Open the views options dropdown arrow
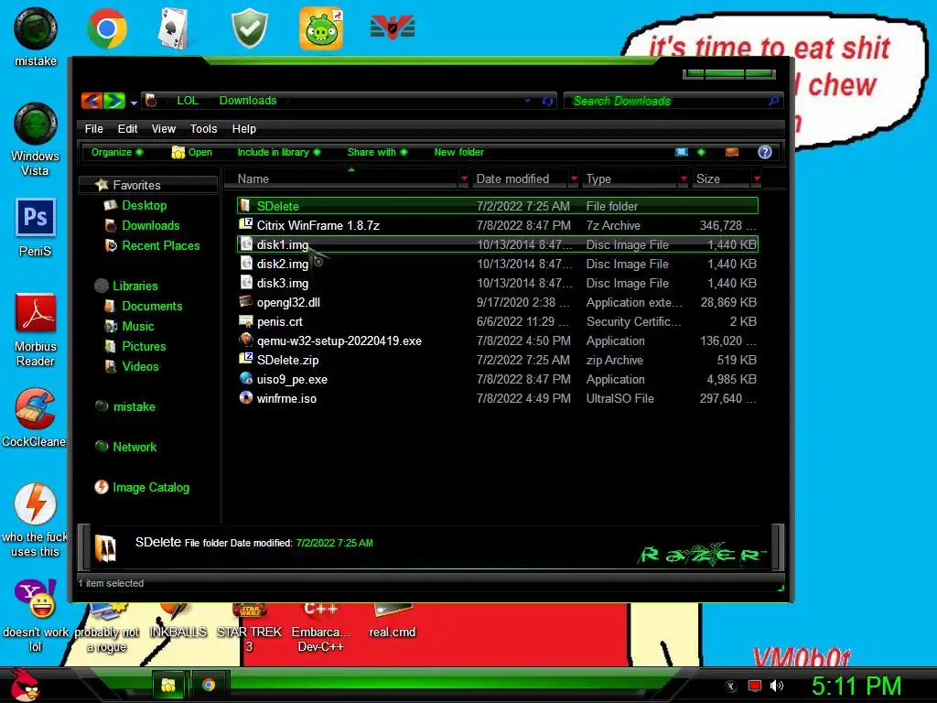Viewport: 937px width, 703px height. coord(701,152)
